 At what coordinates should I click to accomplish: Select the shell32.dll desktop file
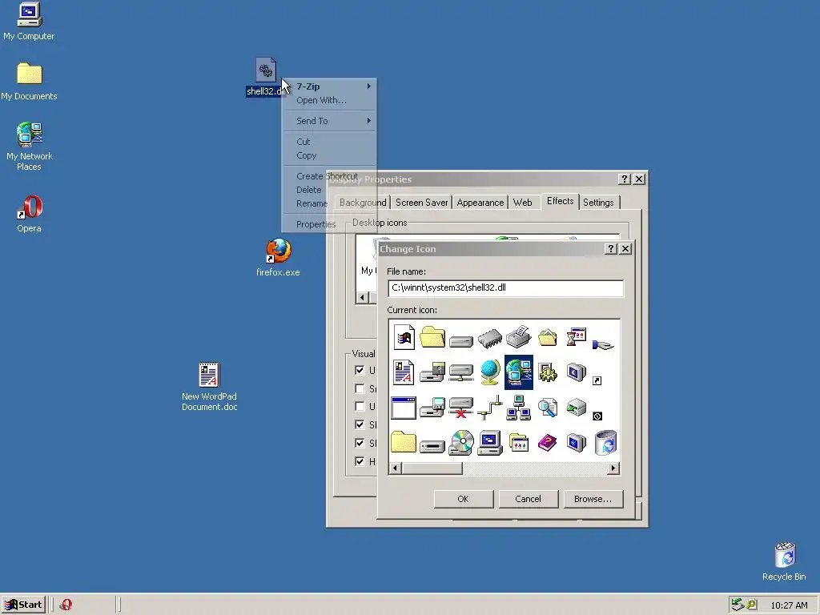pyautogui.click(x=266, y=78)
